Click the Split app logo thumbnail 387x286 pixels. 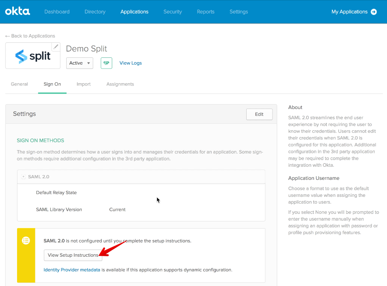pos(33,56)
